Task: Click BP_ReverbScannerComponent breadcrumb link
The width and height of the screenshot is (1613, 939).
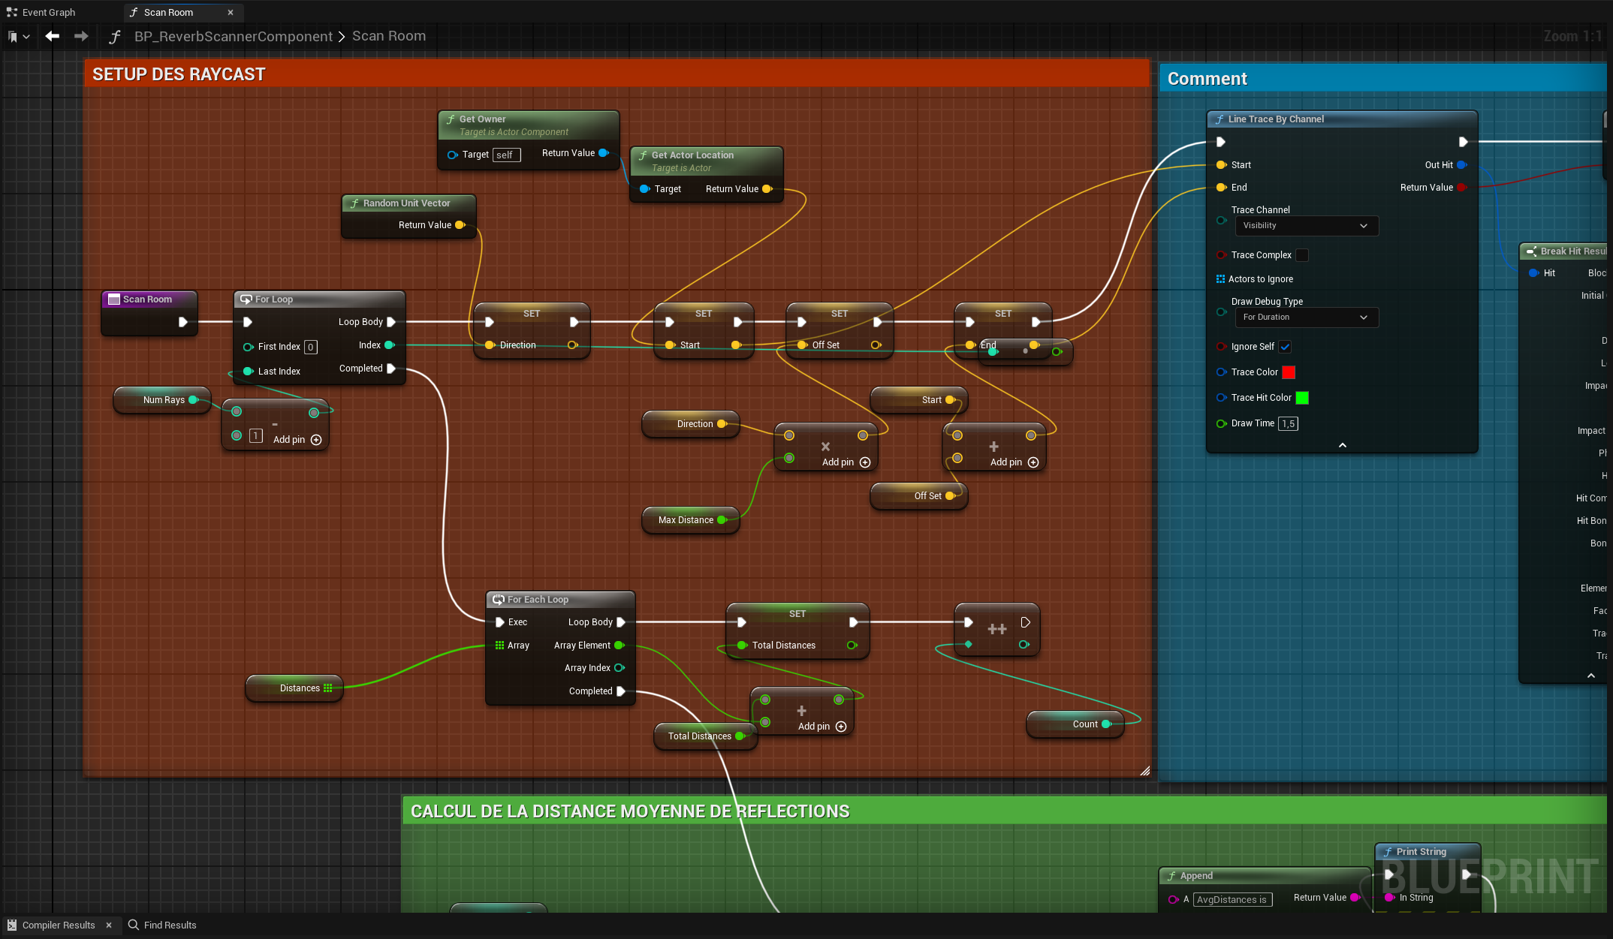Action: pyautogui.click(x=233, y=36)
